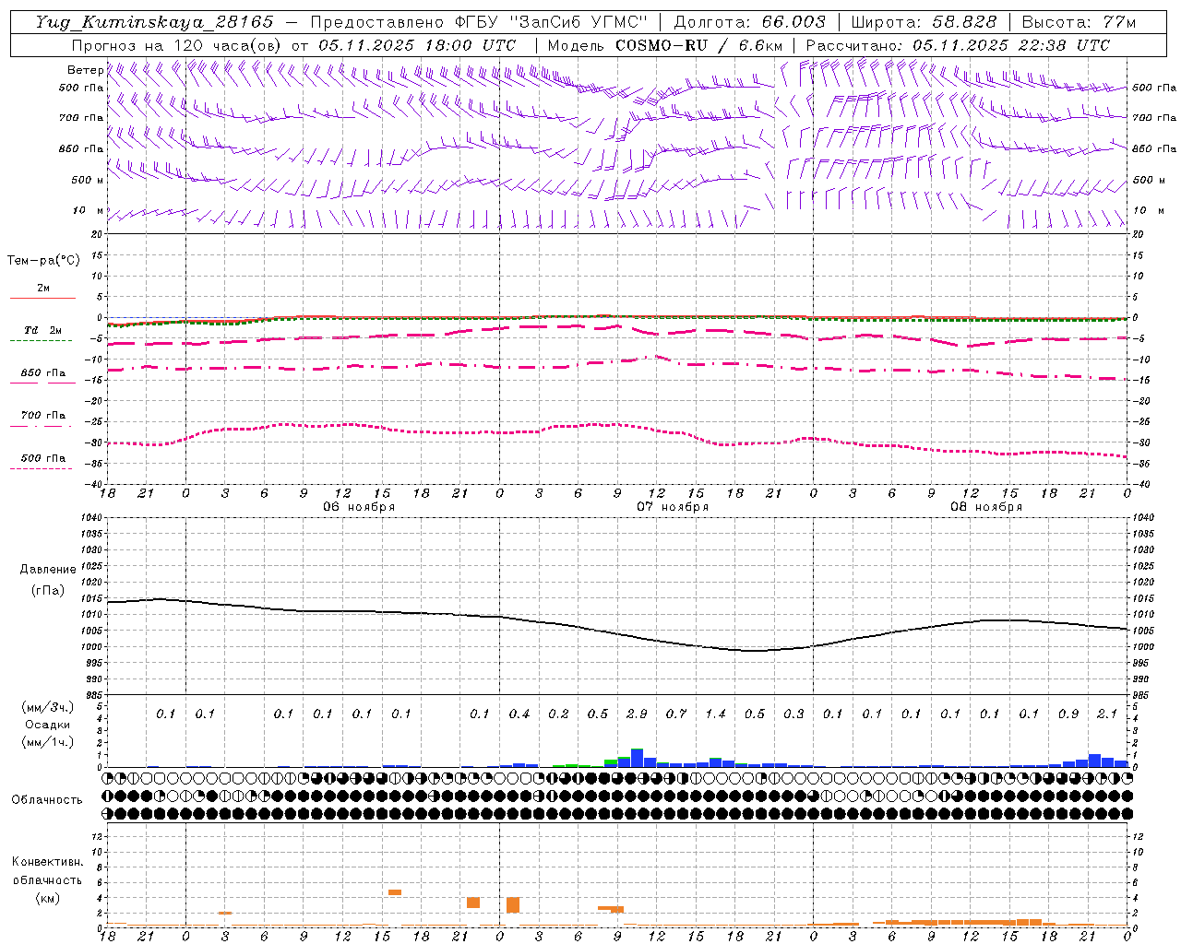Click the Тем-ра(°C) axis label
This screenshot has height=944, width=1181.
(43, 261)
